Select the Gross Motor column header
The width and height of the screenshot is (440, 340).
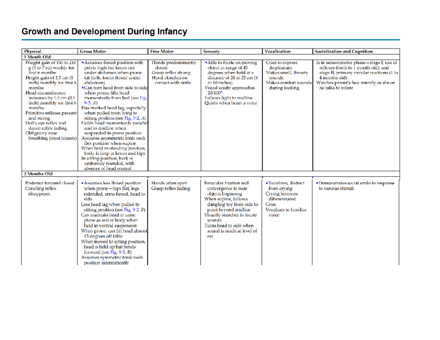(x=92, y=51)
